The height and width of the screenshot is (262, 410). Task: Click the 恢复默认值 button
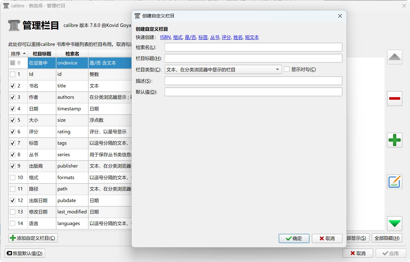pyautogui.click(x=25, y=253)
